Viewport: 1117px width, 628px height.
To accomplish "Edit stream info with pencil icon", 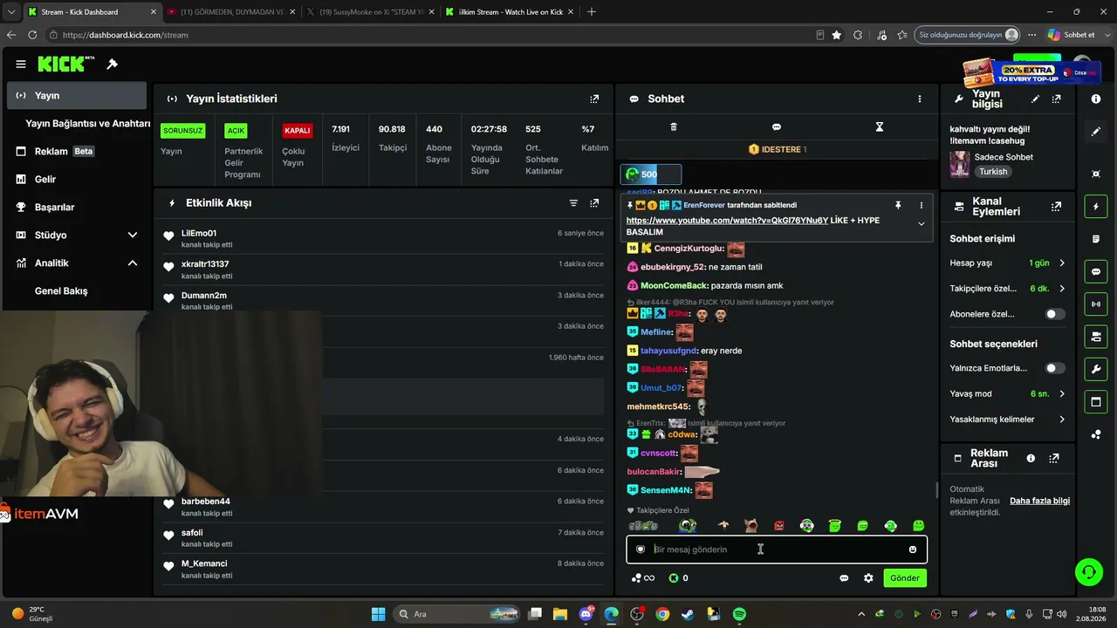I will tap(1036, 99).
